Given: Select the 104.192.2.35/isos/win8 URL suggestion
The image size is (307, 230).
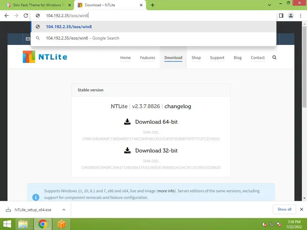Looking at the screenshot, I should 153,27.
